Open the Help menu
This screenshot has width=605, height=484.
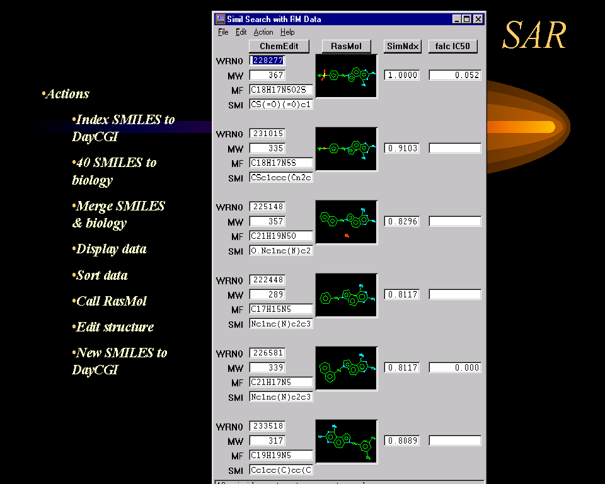pyautogui.click(x=287, y=32)
